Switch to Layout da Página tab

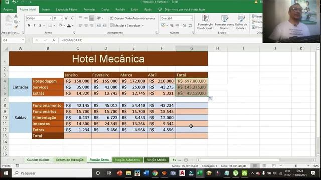click(67, 9)
